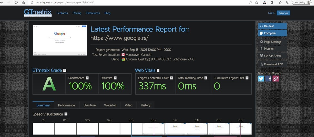Open the Google page screenshot thumbnail
The height and width of the screenshot is (137, 314).
click(60, 39)
